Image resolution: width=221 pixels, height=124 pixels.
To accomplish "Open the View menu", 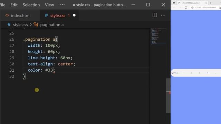I will pos(49,5).
